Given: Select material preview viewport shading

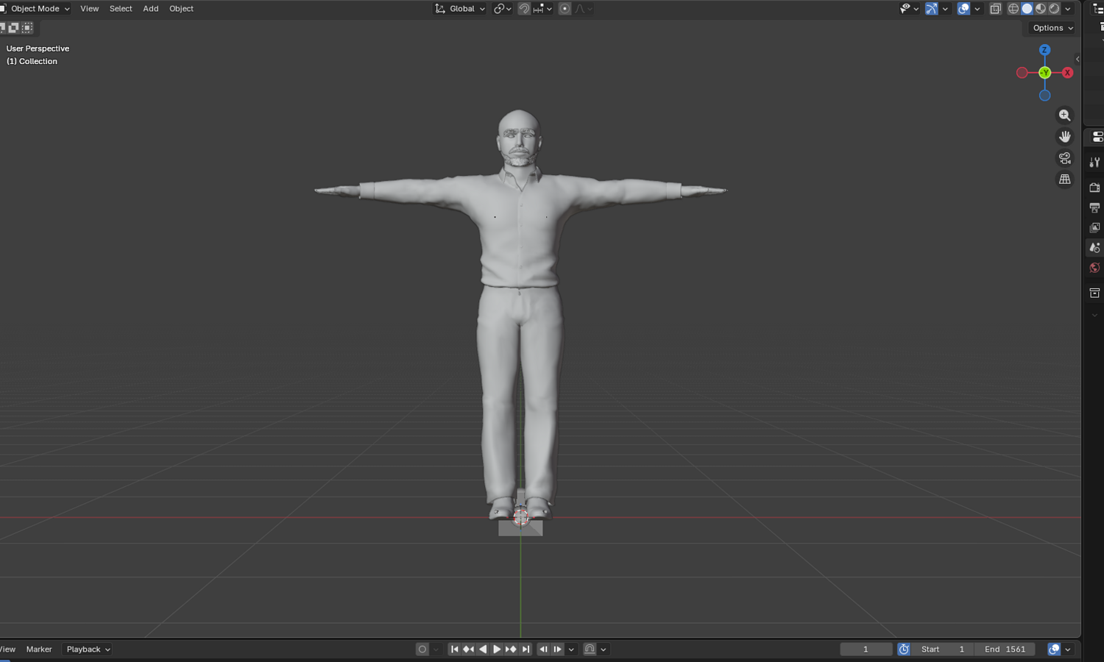Looking at the screenshot, I should tap(1041, 9).
